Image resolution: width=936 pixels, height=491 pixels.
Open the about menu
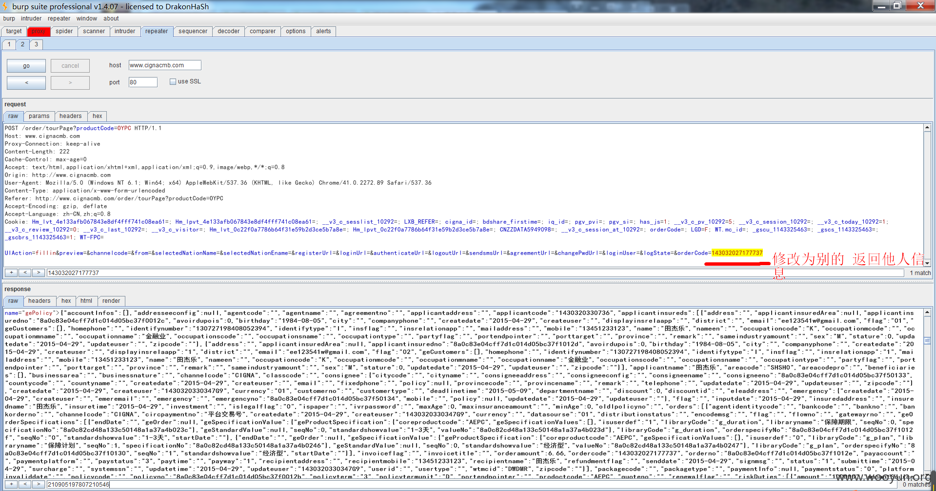point(111,19)
